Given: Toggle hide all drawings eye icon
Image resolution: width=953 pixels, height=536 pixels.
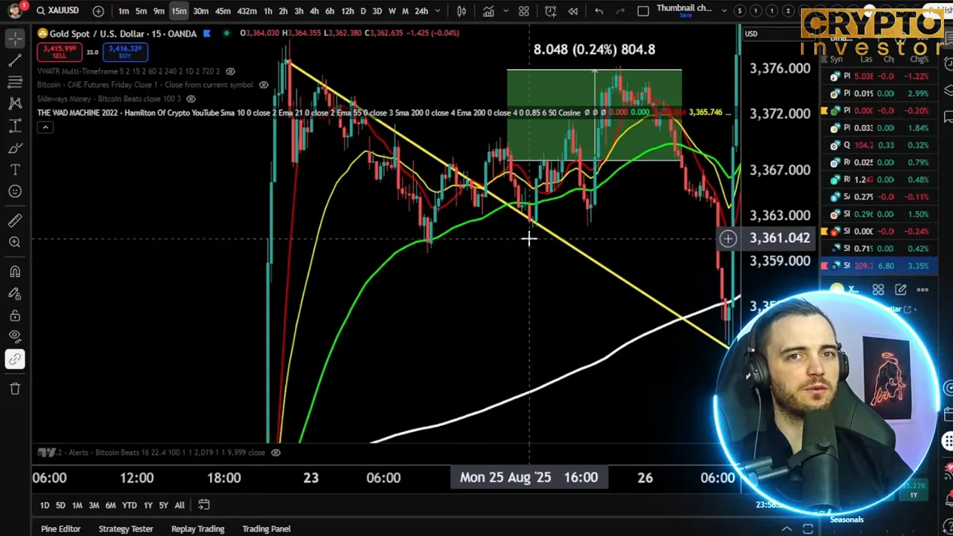Looking at the screenshot, I should point(15,337).
